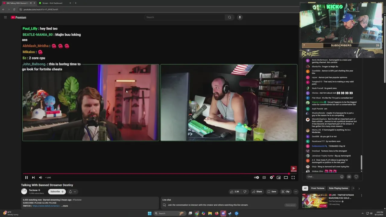The width and height of the screenshot is (386, 217).
Task: Open TimTheTatman live video thumbnail
Action: tap(315, 201)
